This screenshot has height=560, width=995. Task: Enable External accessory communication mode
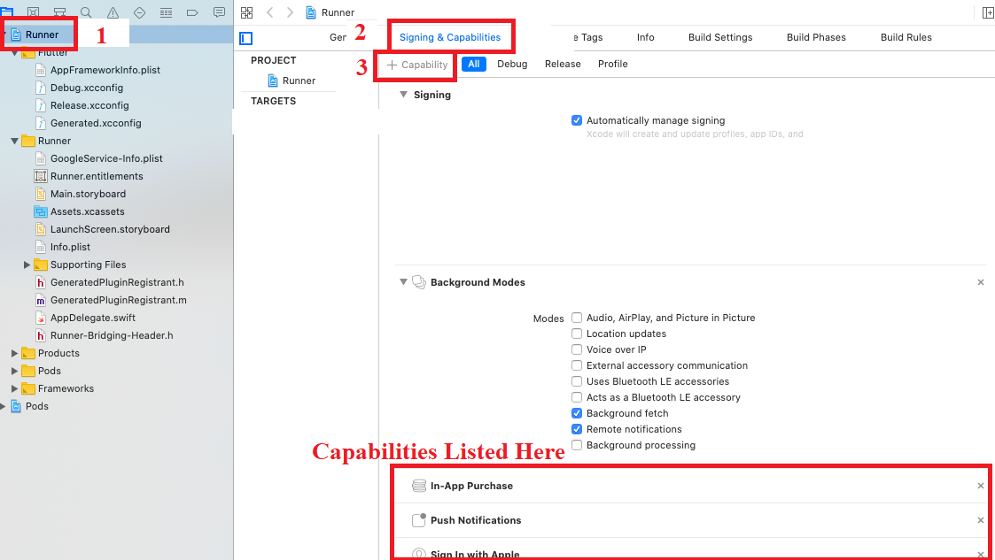pos(576,365)
